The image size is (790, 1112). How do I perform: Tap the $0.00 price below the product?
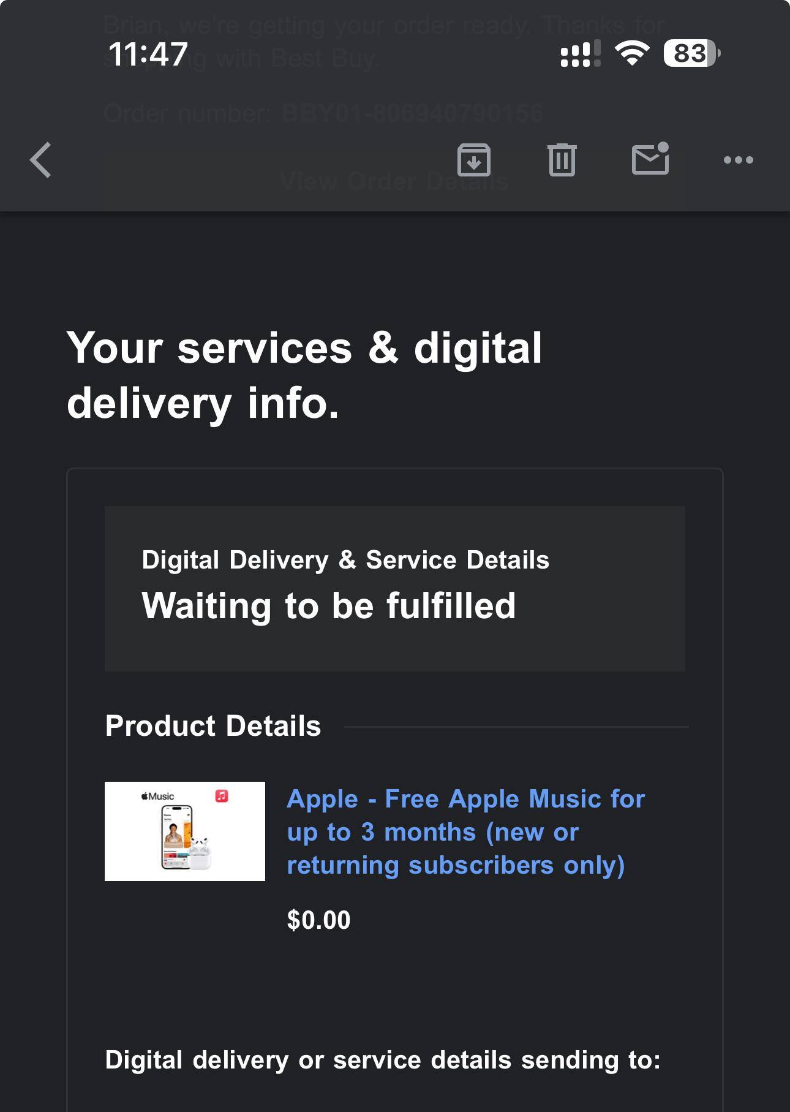point(318,920)
